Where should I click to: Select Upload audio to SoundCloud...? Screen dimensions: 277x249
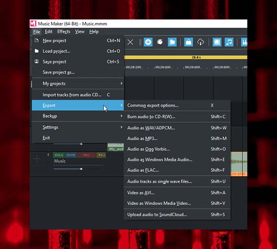(x=177, y=215)
